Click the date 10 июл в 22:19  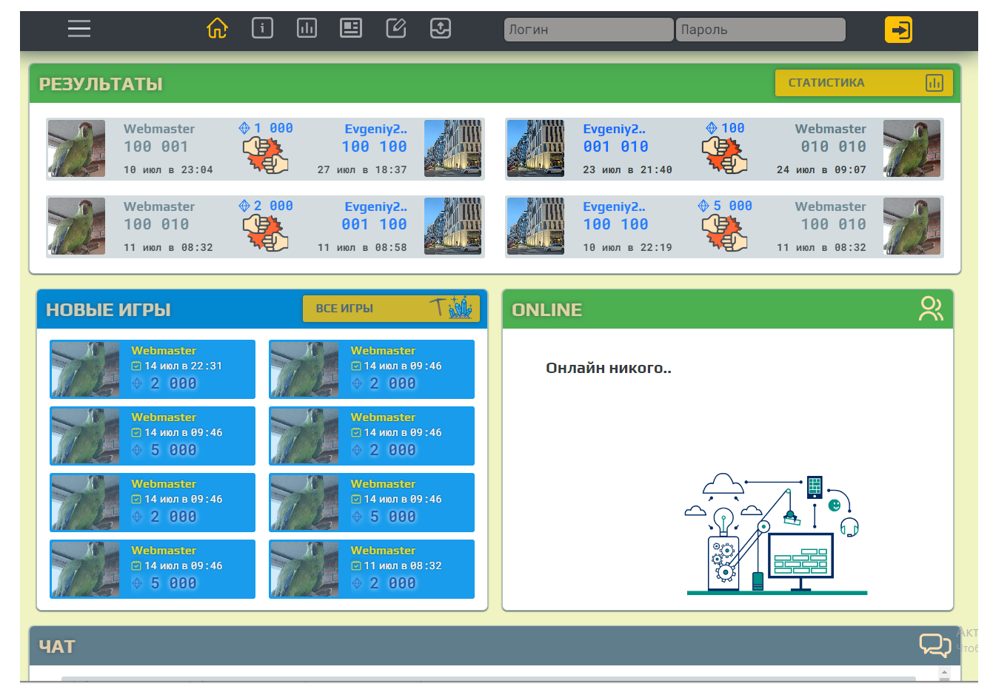(x=627, y=247)
